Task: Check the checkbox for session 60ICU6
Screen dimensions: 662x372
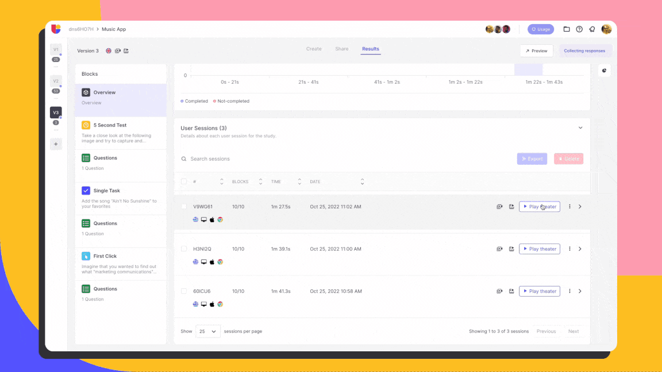Action: pos(184,291)
